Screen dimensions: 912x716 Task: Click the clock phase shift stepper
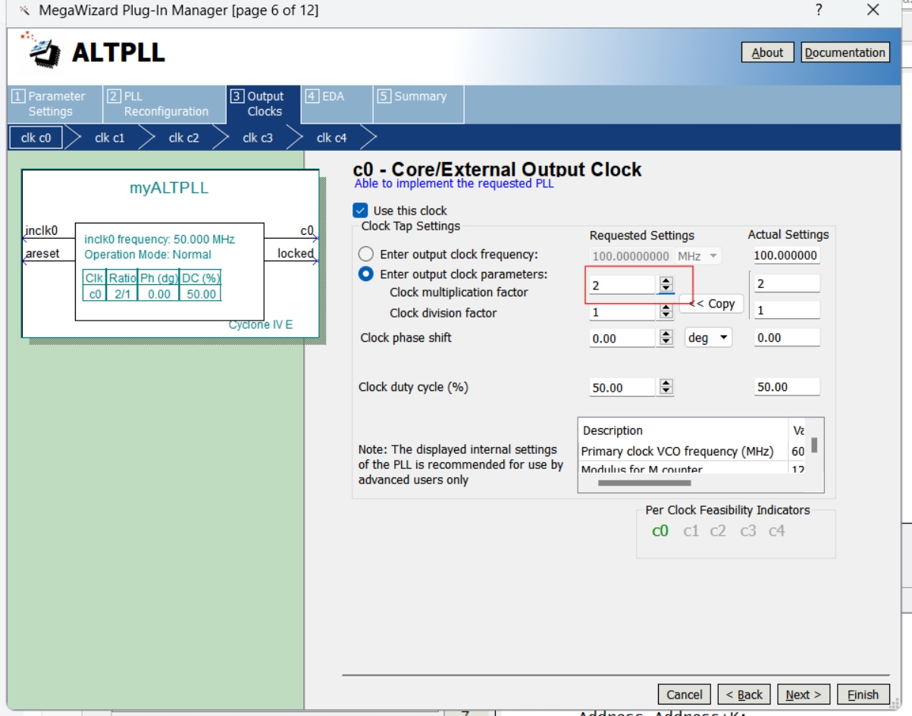pos(666,338)
